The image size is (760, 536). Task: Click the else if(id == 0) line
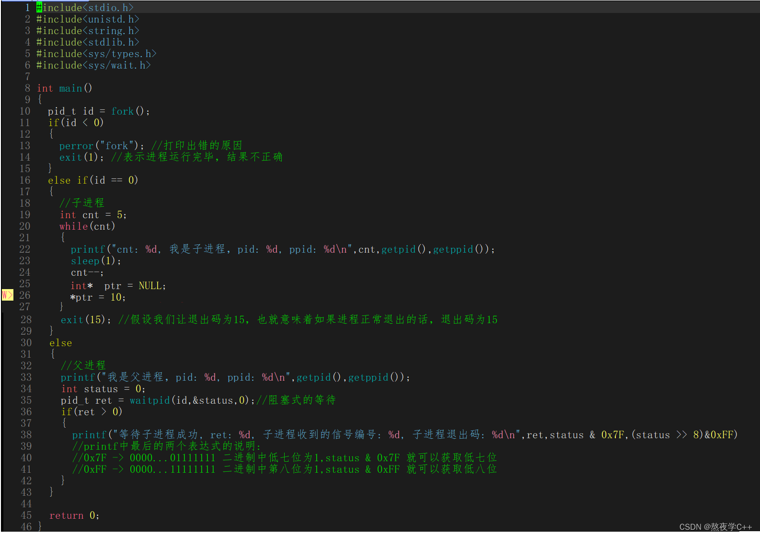click(x=93, y=180)
